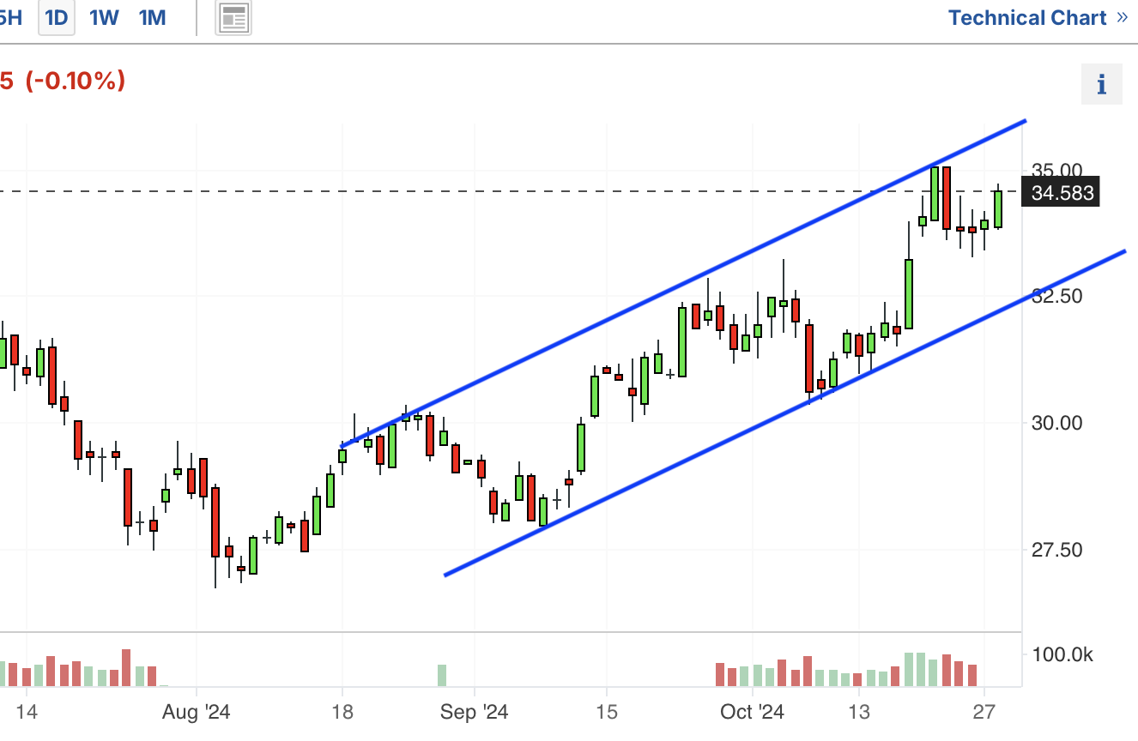Click the 34.583 current price label

(x=1062, y=193)
